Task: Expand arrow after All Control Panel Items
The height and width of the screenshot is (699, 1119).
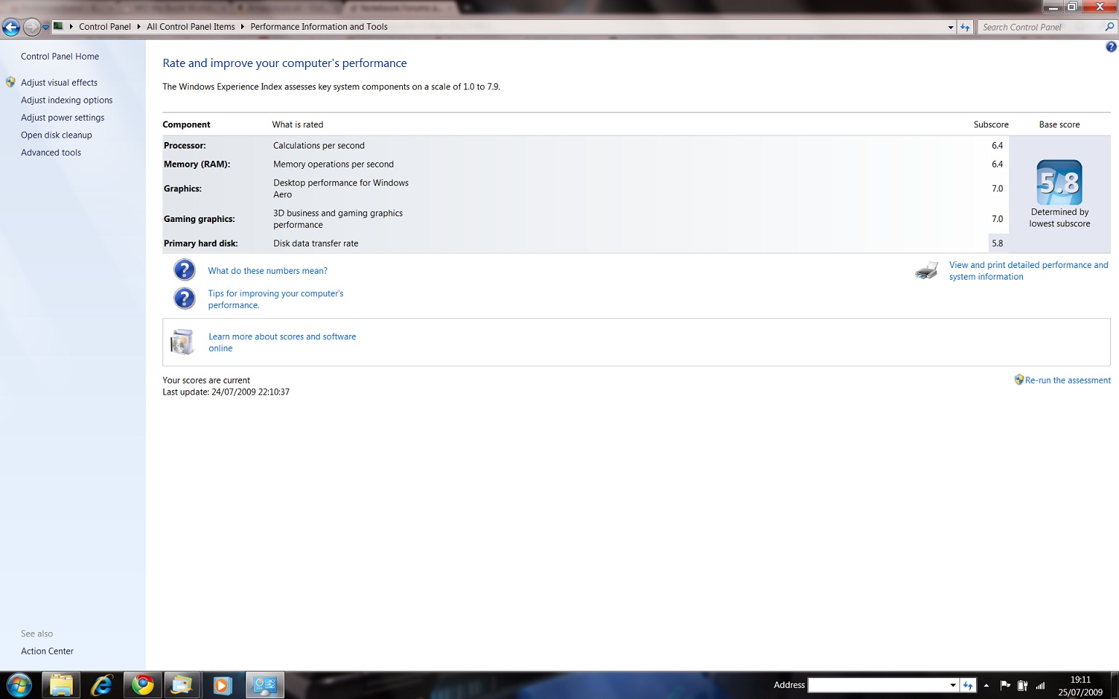Action: tap(243, 27)
